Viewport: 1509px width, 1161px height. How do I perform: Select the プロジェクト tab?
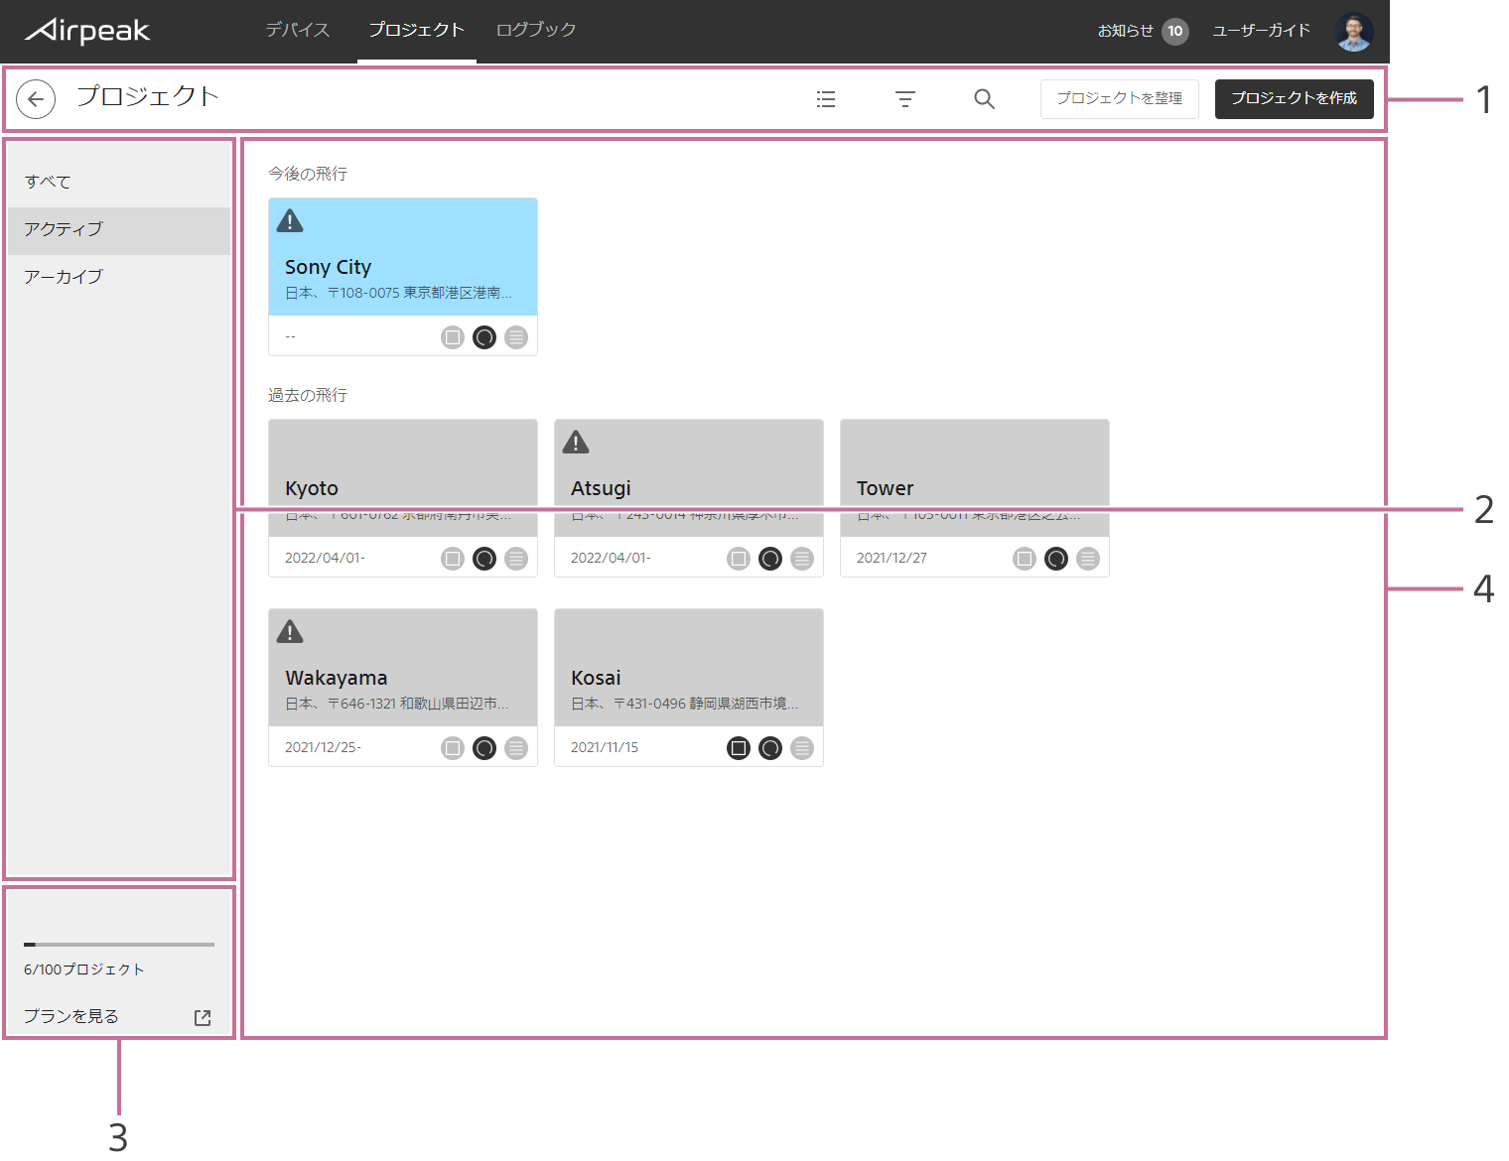tap(417, 30)
